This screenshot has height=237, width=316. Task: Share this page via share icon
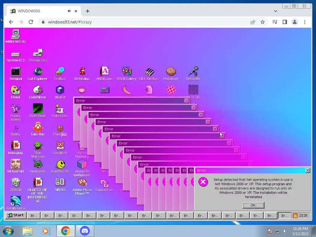point(252,22)
